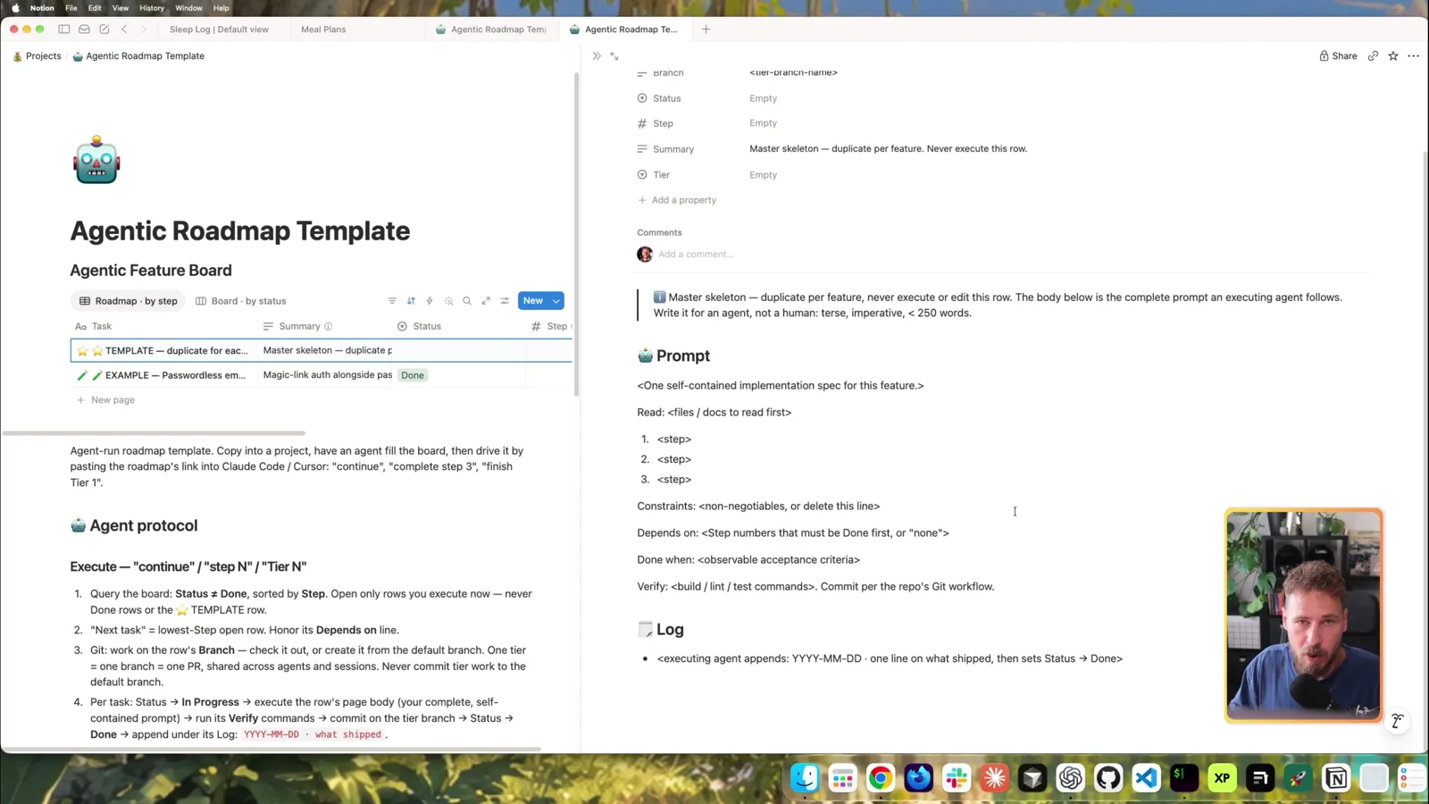Click the compose new page icon
The image size is (1429, 804).
click(x=104, y=29)
